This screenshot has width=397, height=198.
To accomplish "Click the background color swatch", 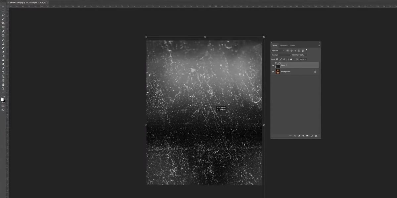I will point(4,101).
